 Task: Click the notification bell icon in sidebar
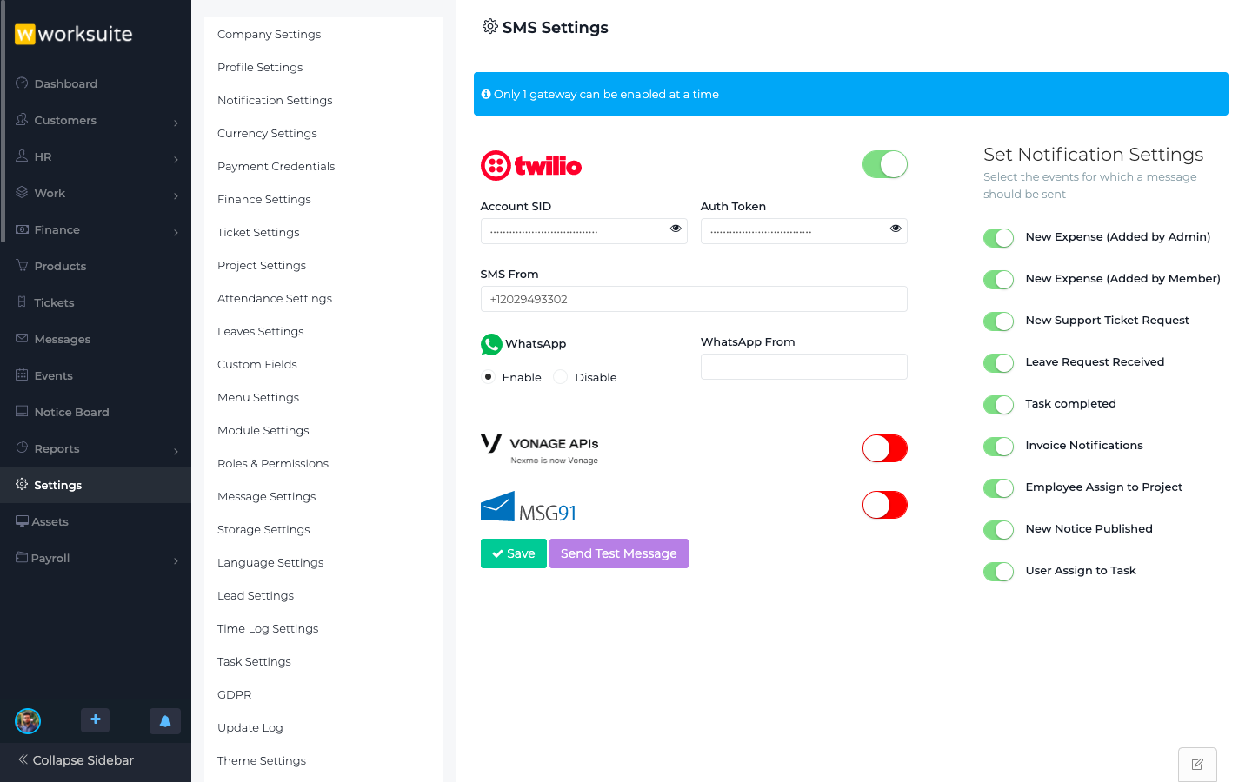[165, 721]
